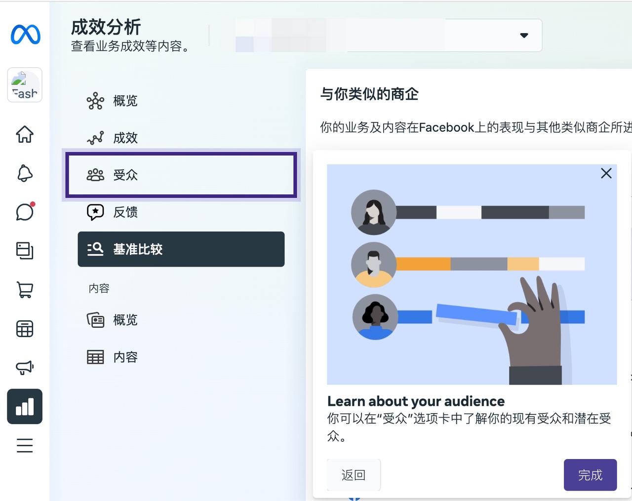
Task: Select 受众 navigation item
Action: 181,175
